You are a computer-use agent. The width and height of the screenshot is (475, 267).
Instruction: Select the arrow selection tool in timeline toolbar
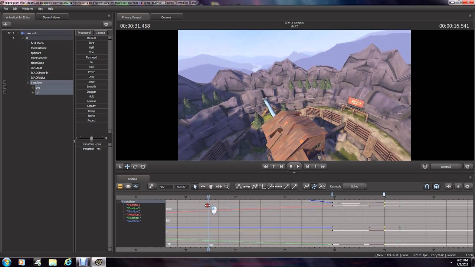195,187
